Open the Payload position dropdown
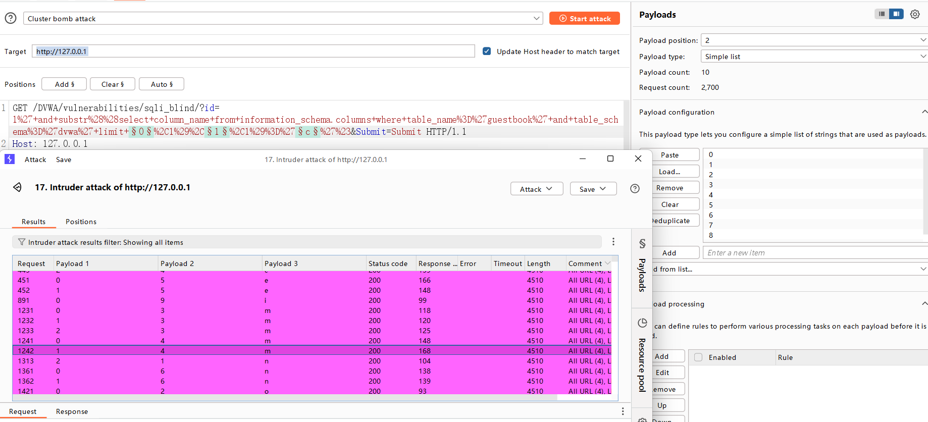 (814, 40)
